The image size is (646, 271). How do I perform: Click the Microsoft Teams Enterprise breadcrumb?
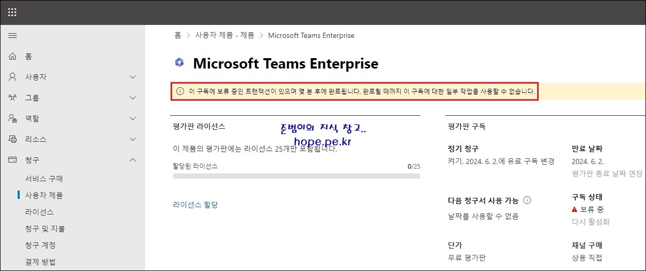[311, 35]
